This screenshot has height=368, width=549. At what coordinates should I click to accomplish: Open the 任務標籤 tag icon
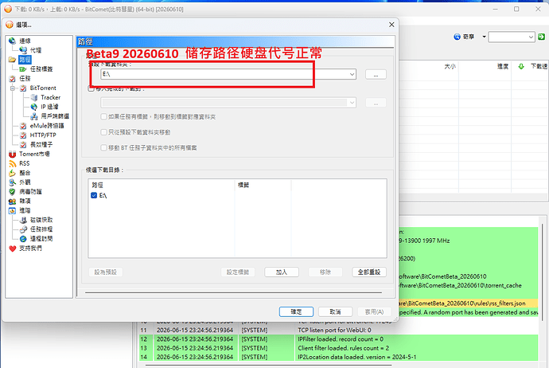[x=23, y=69]
